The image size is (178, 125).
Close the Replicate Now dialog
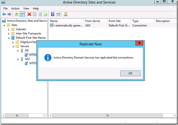(139, 43)
